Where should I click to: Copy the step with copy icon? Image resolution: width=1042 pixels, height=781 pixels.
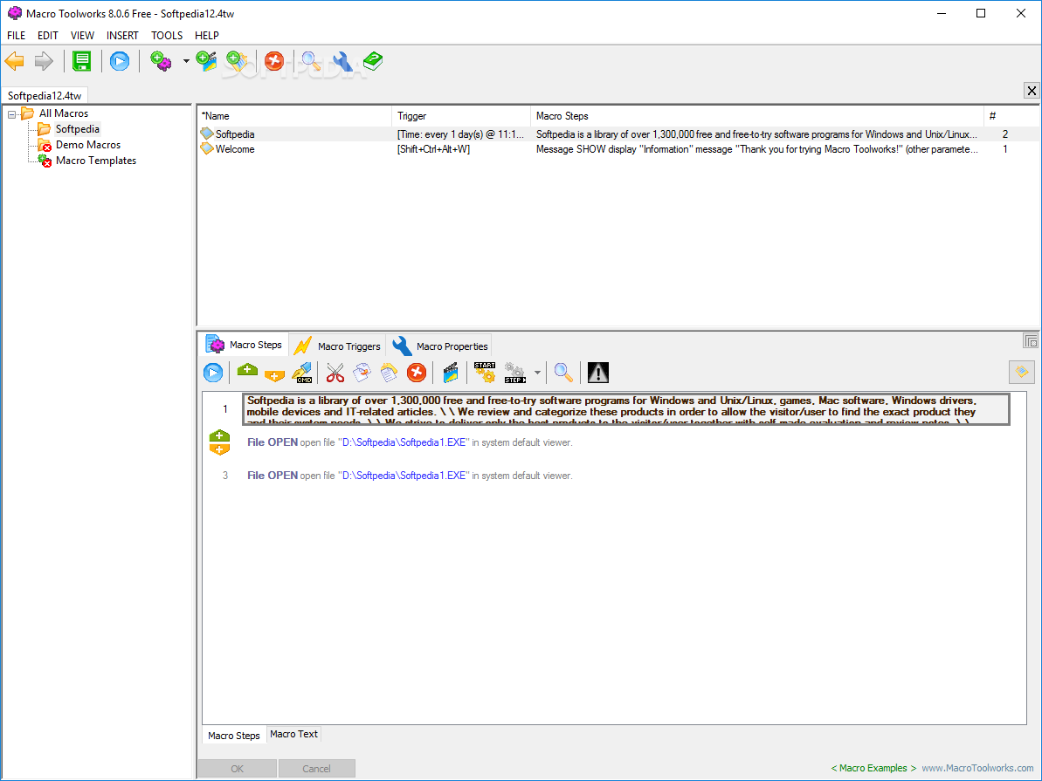362,373
